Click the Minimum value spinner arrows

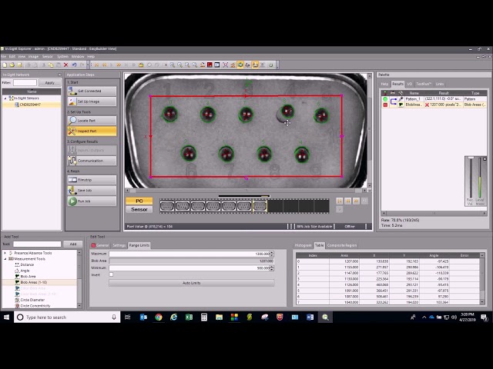tap(272, 268)
